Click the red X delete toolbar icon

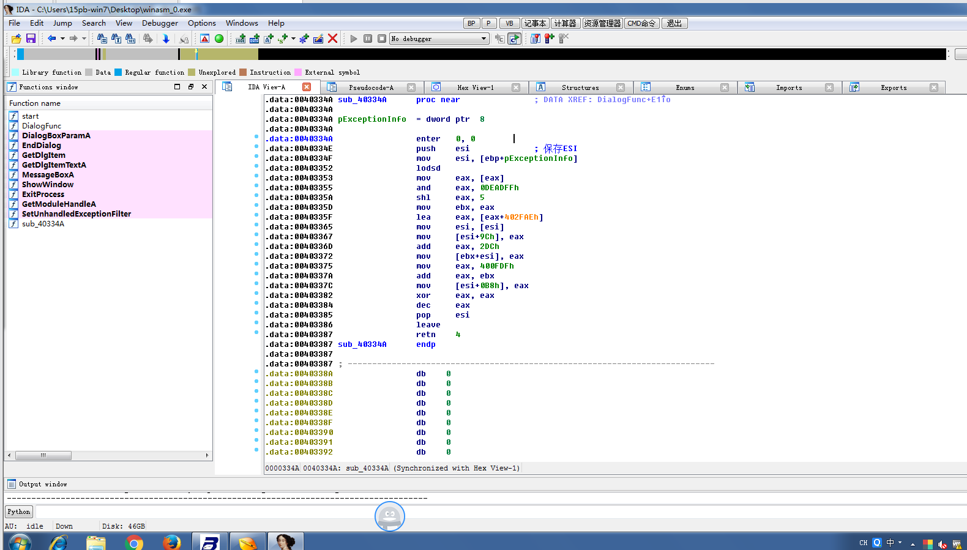click(332, 39)
